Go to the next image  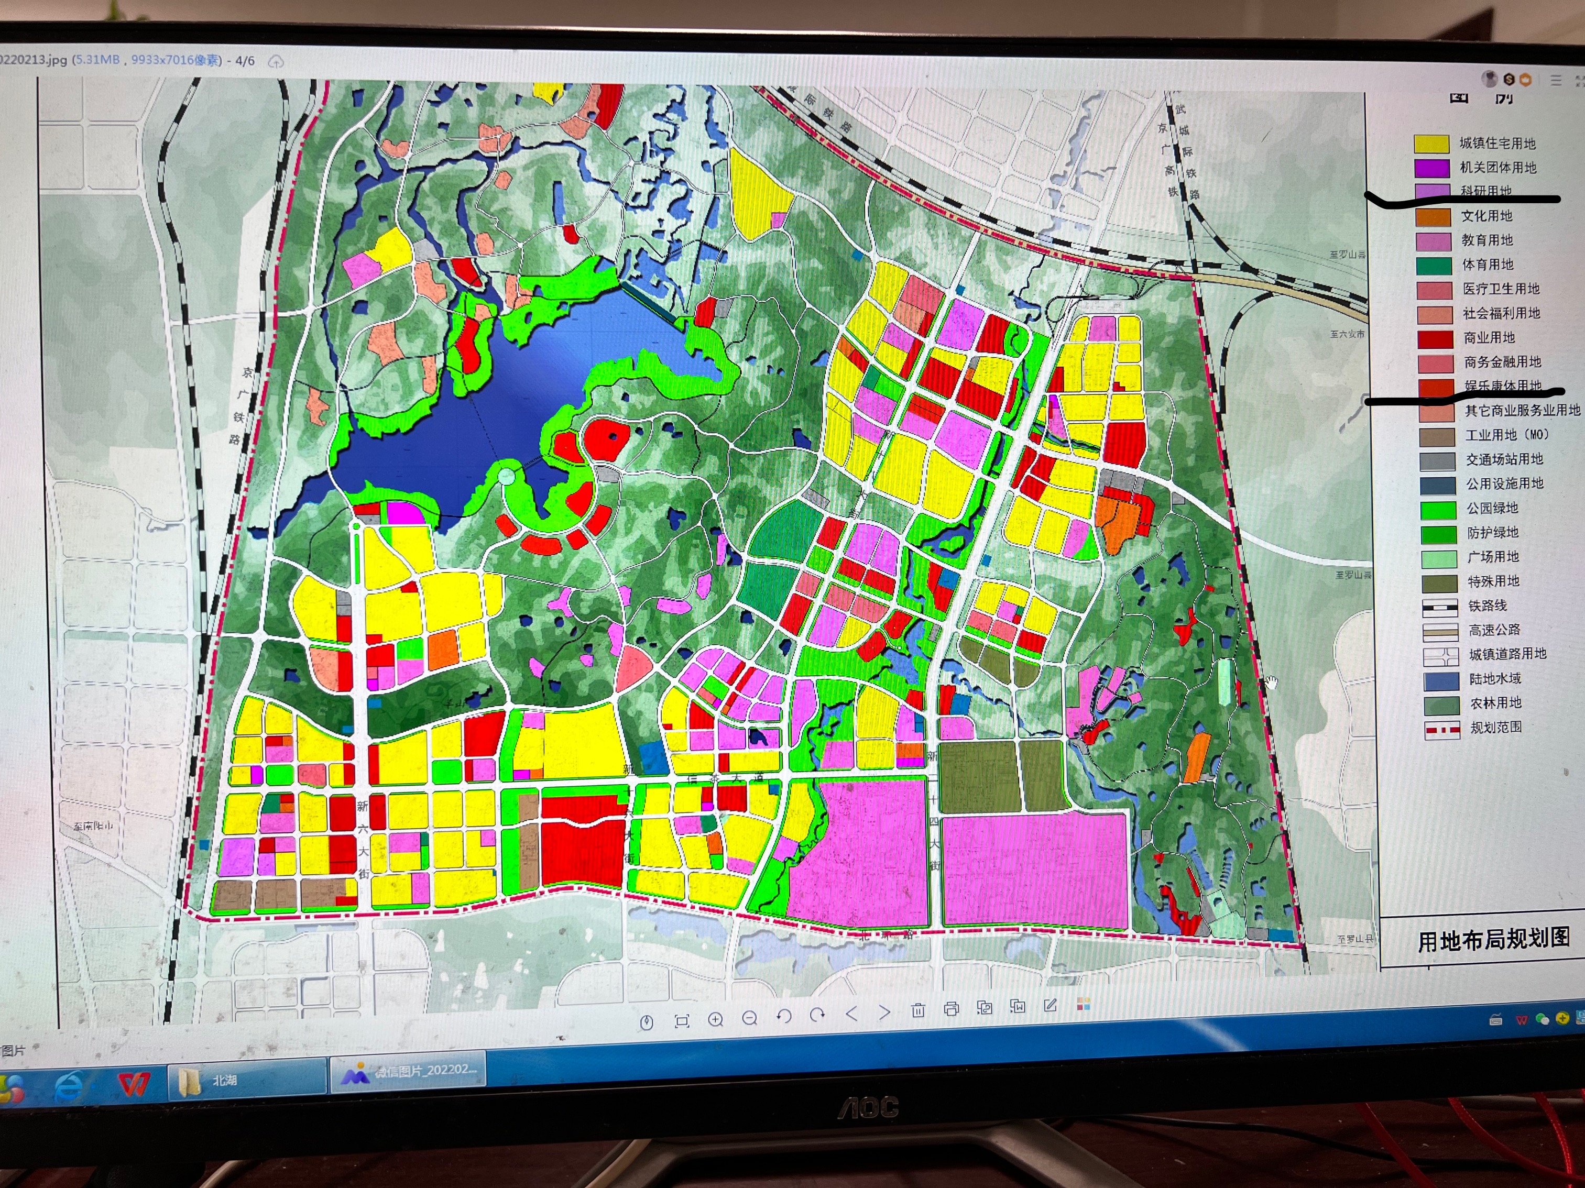[885, 1011]
